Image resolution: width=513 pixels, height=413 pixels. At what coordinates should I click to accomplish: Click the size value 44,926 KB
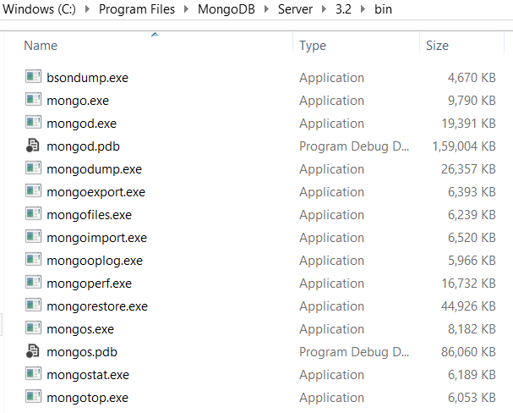(468, 306)
